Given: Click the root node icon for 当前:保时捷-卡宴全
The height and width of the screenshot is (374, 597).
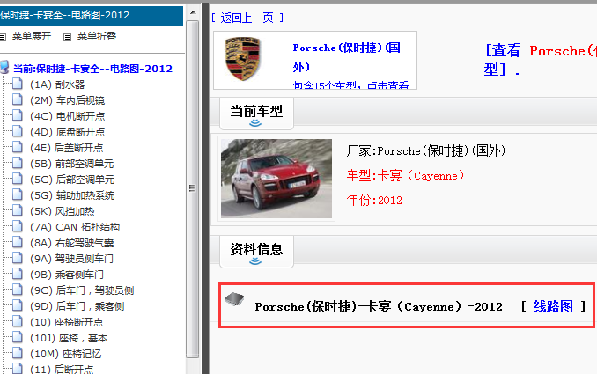Looking at the screenshot, I should (4, 67).
